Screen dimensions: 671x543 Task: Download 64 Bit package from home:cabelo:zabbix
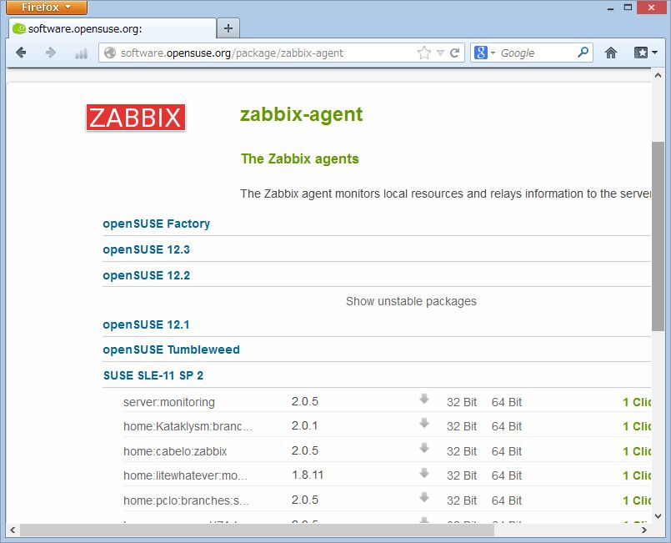point(507,451)
